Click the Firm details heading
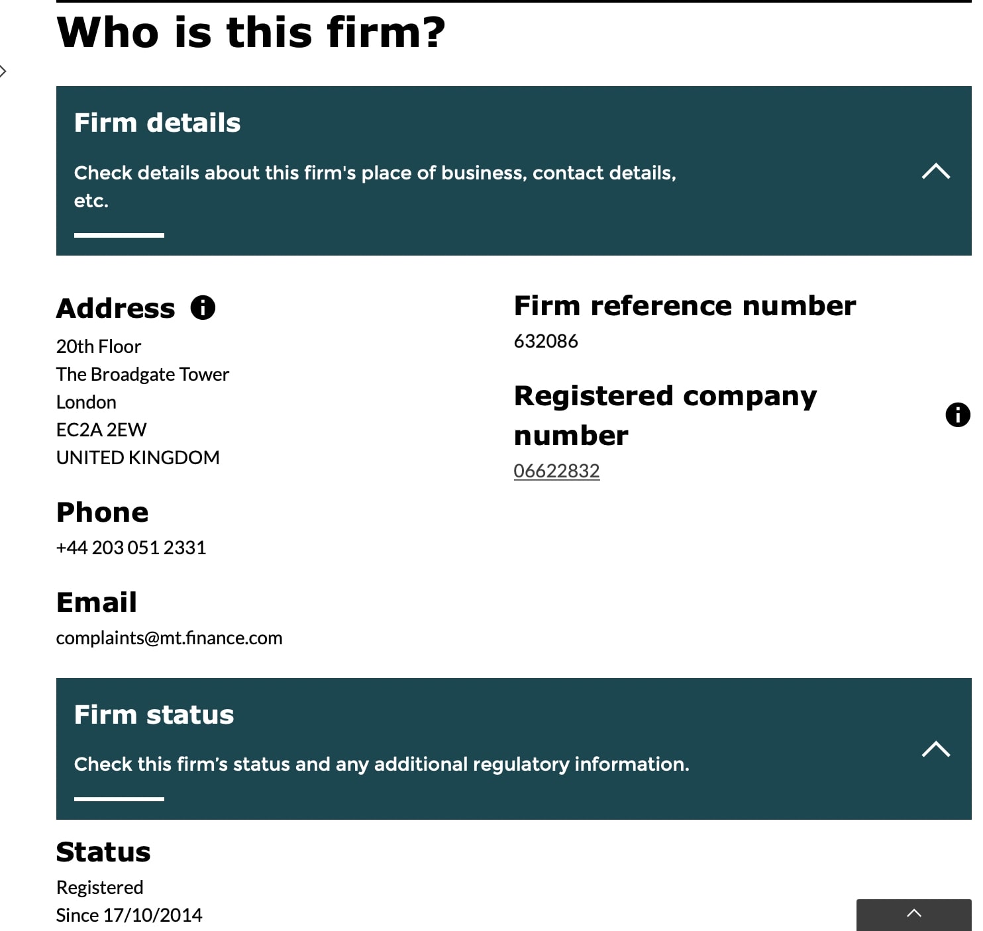The image size is (983, 931). [x=157, y=123]
